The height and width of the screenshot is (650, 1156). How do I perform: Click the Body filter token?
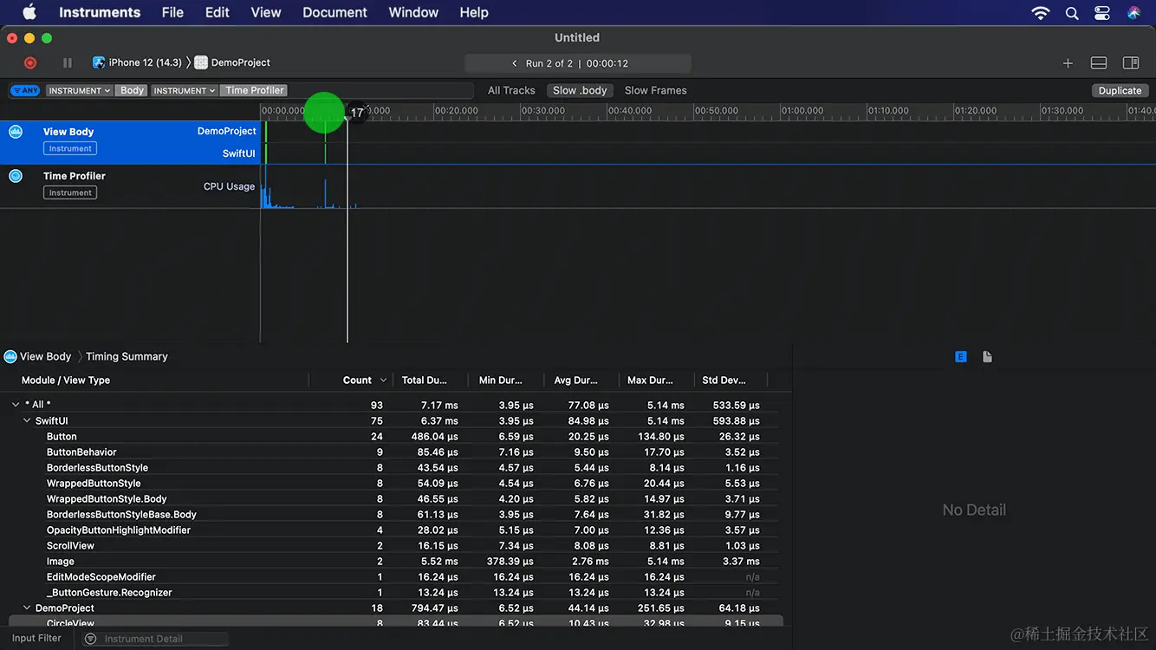[x=132, y=90]
